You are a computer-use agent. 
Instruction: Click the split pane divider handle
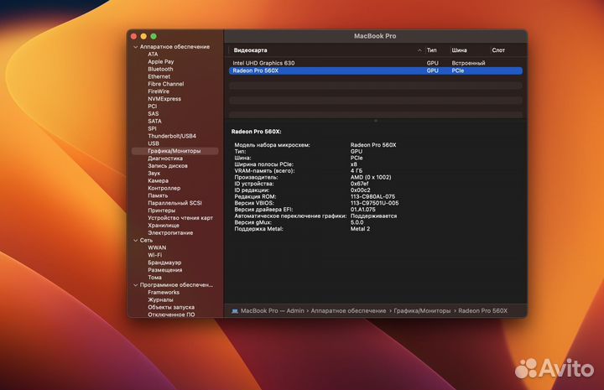[376, 121]
